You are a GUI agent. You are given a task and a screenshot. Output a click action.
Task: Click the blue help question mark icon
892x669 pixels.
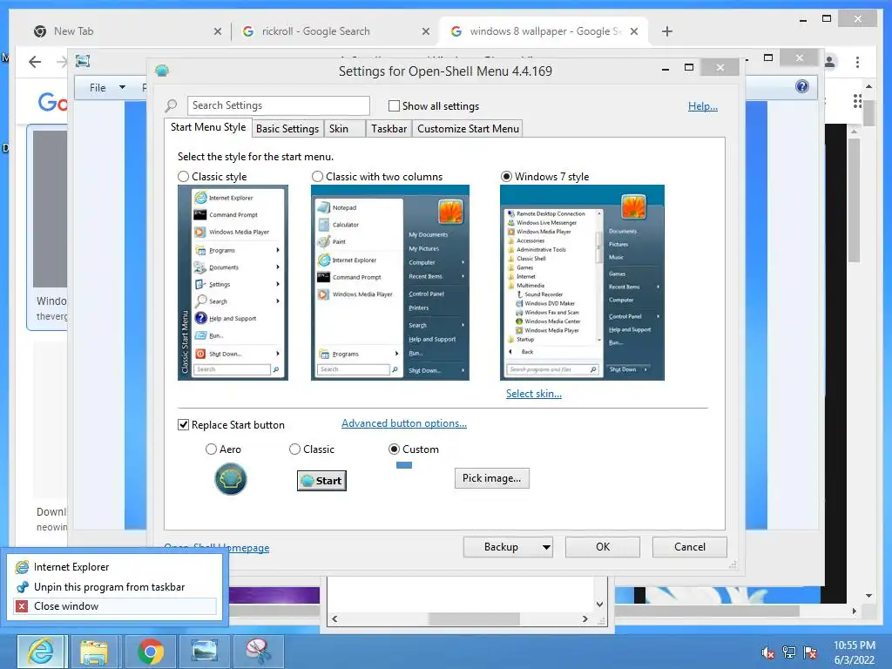click(x=802, y=86)
